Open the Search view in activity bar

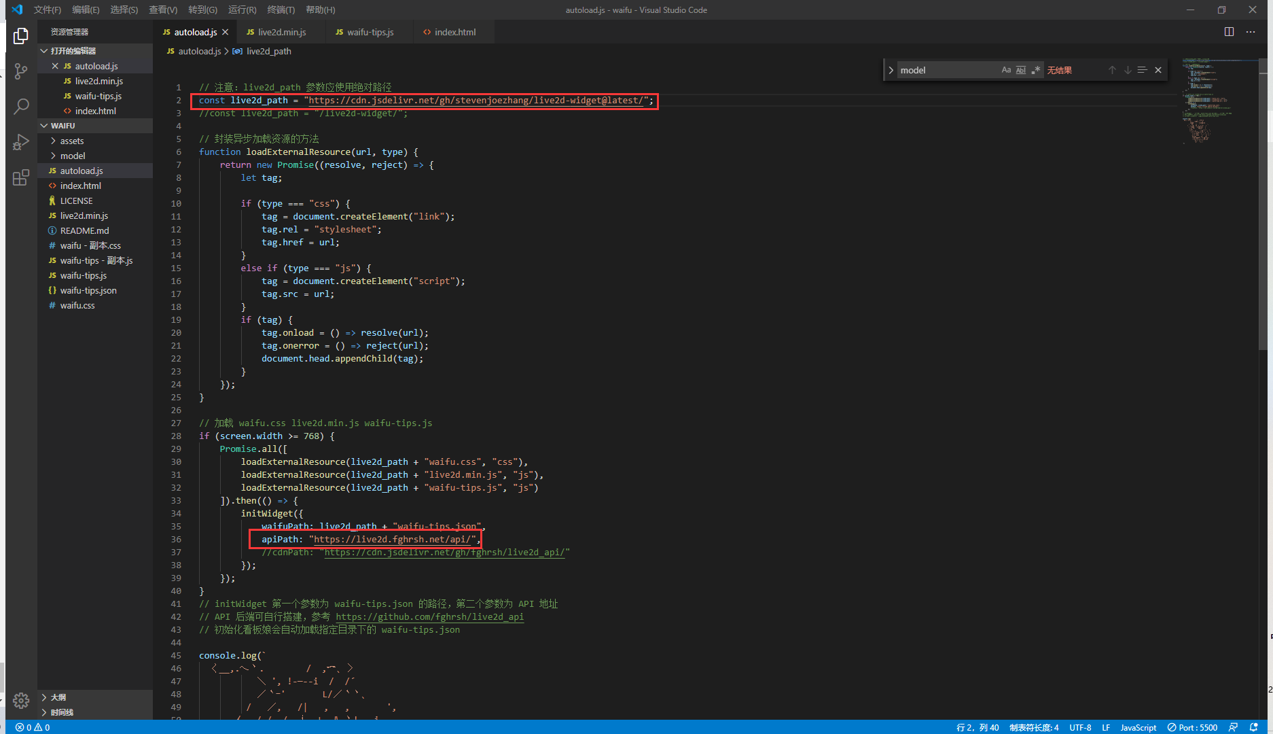pos(21,106)
